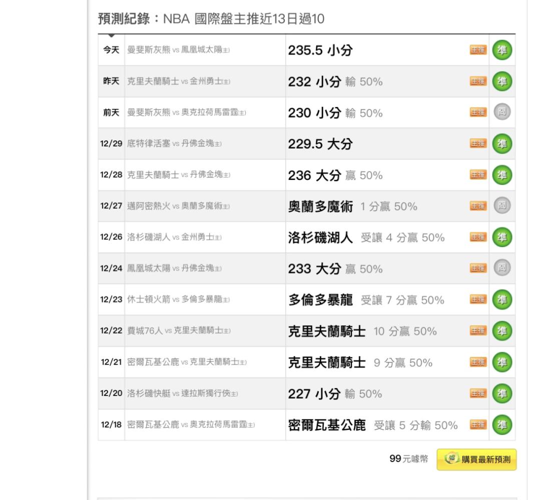Select the 密爾瓦基公鹿 受讓 5 分輸 prediction

[x=373, y=425]
